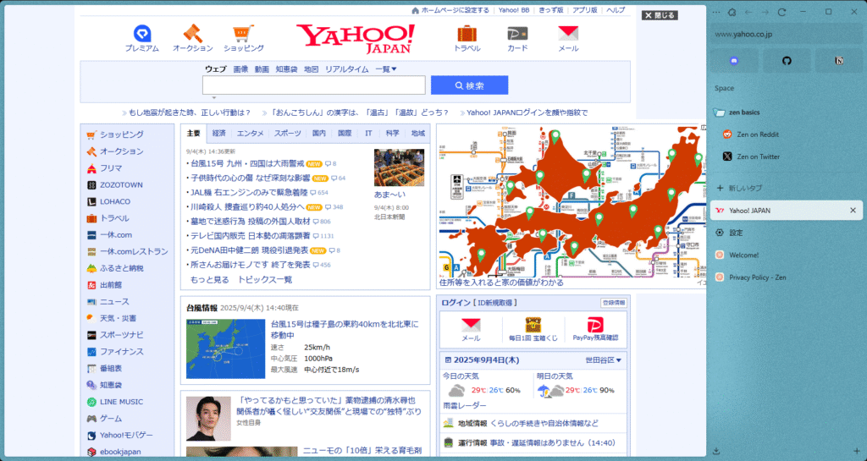The width and height of the screenshot is (867, 461).
Task: Click the ヘルプ link at top
Action: 616,10
